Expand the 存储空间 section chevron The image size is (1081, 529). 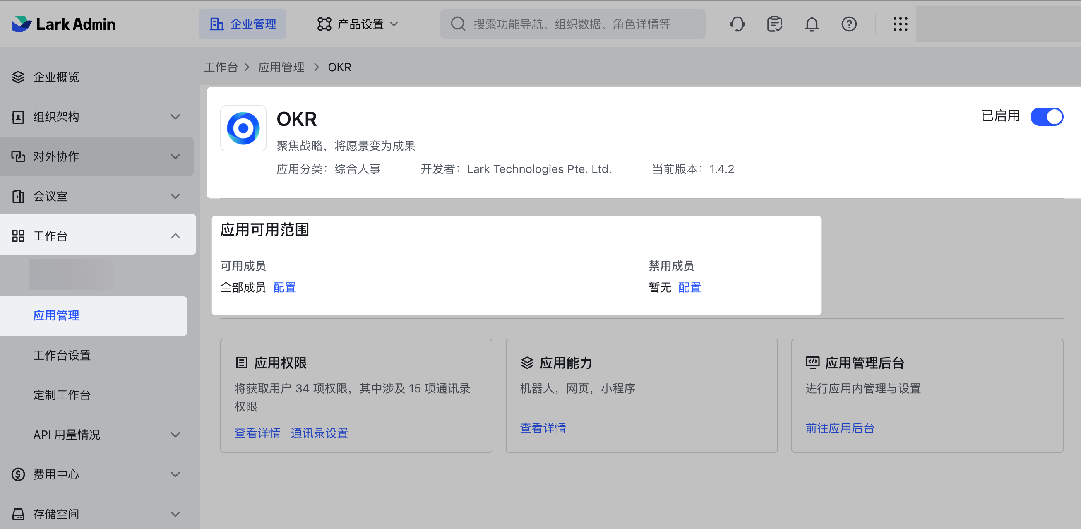[175, 514]
